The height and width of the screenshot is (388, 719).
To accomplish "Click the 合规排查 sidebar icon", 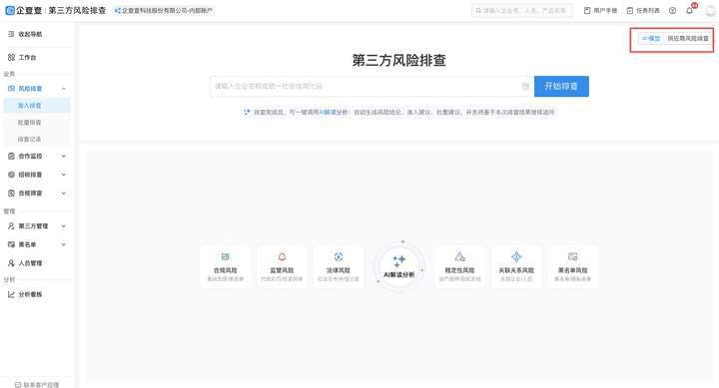I will tap(11, 194).
